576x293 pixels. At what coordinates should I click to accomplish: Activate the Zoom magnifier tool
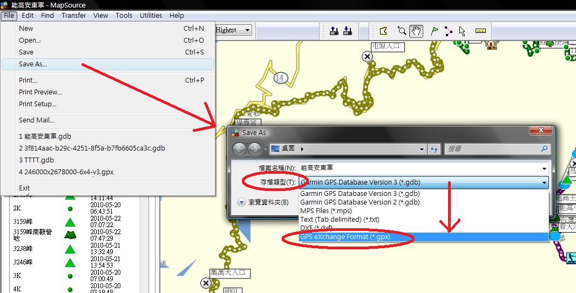pos(402,31)
